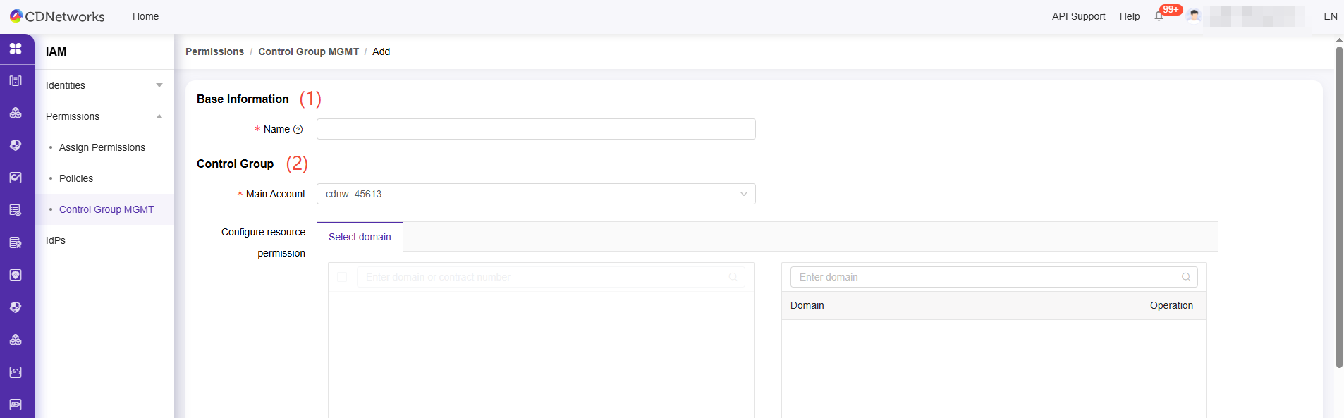This screenshot has width=1344, height=418.
Task: Click into the Name input field
Action: pyautogui.click(x=535, y=129)
